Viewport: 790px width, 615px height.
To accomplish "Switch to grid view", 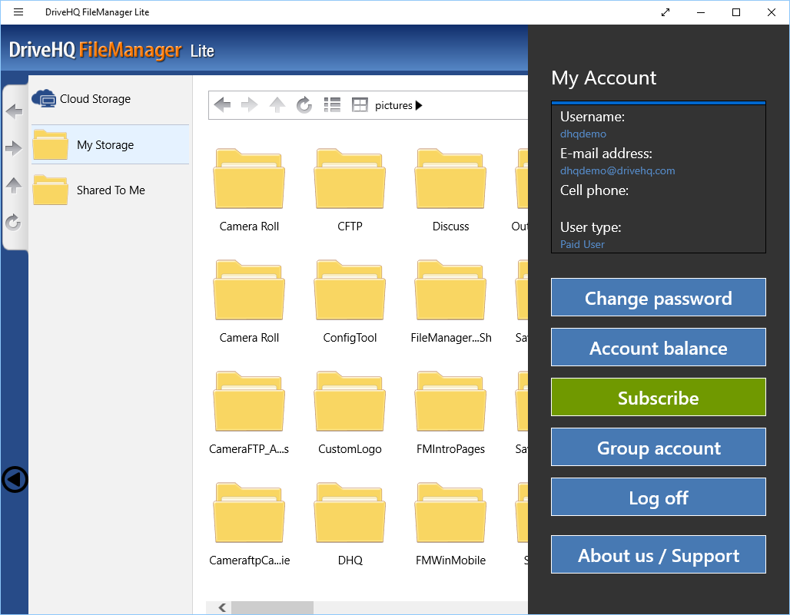I will point(359,104).
